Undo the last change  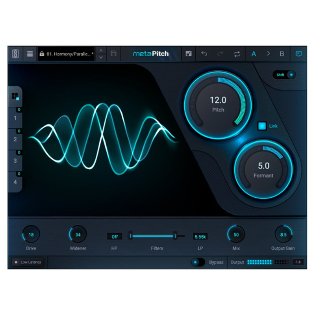coord(204,54)
